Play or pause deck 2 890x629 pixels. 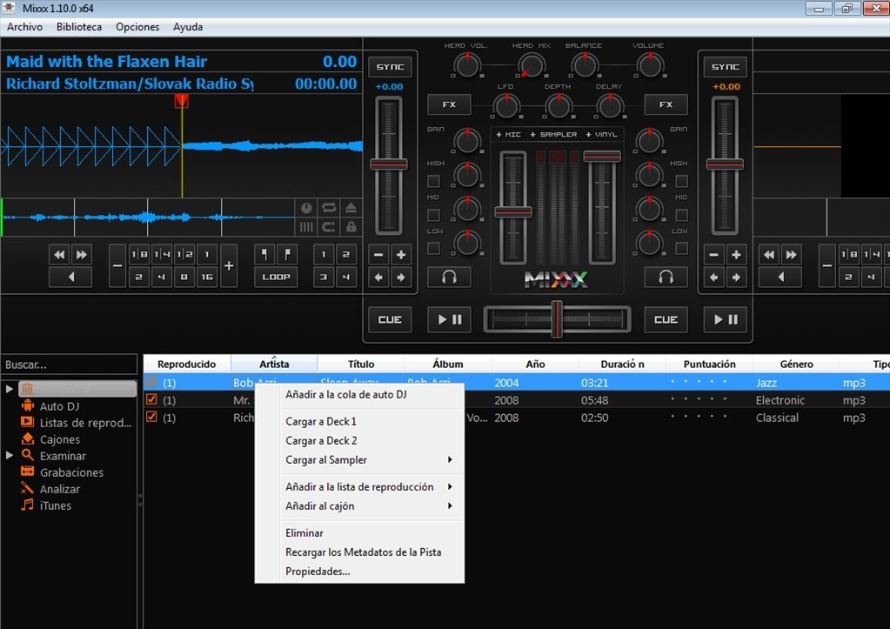(x=726, y=319)
